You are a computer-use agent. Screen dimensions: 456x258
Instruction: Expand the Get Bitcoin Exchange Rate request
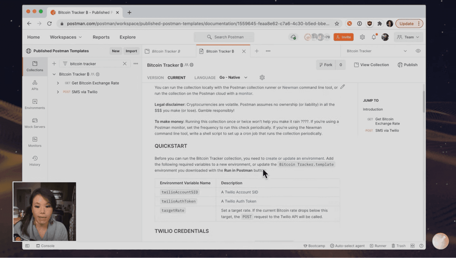(x=58, y=83)
